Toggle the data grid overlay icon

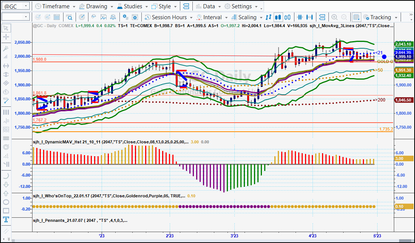356,17
